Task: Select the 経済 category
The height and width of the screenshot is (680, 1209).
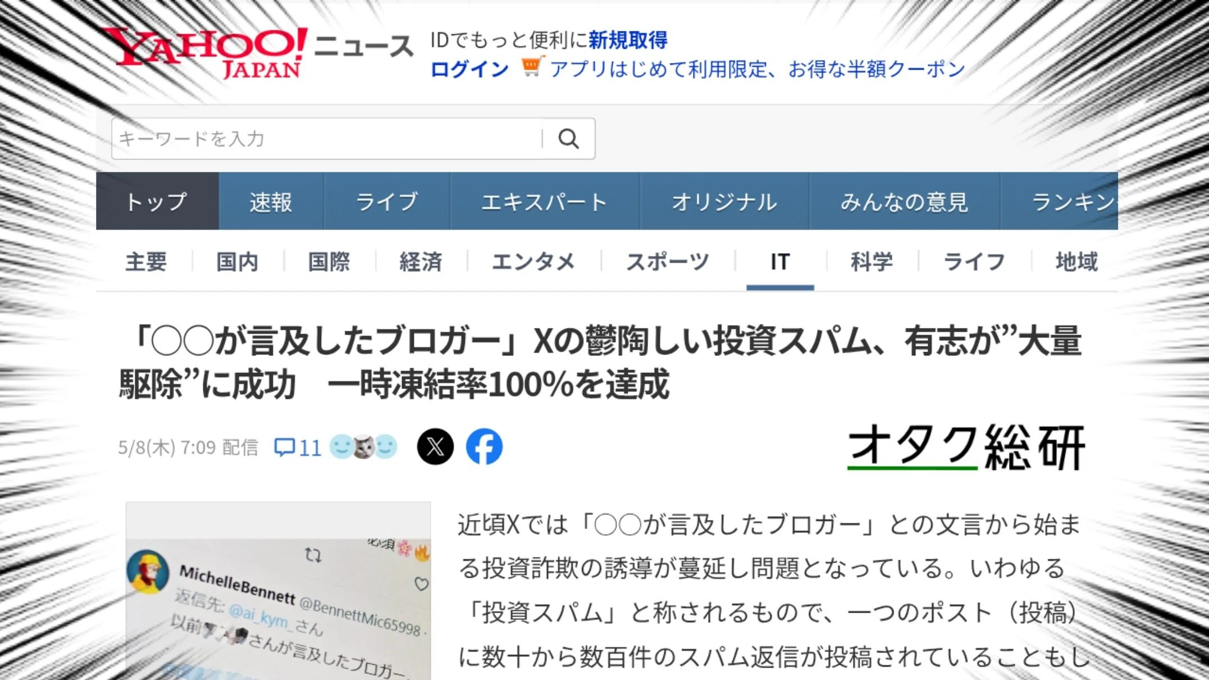Action: (421, 262)
